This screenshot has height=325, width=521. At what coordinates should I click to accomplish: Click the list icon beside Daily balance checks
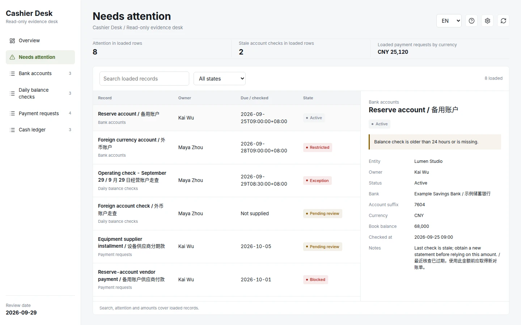[x=12, y=94]
